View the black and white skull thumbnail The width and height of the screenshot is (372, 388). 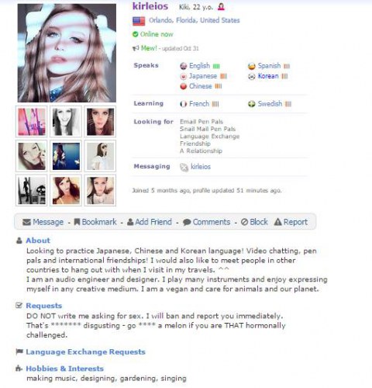32,190
